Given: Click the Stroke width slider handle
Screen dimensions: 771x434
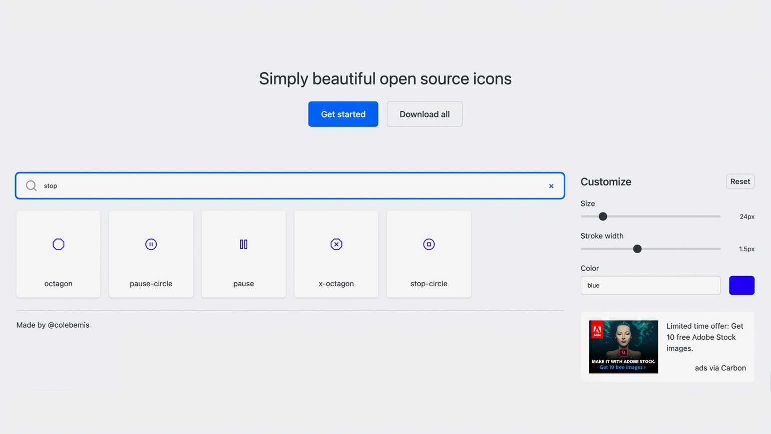Looking at the screenshot, I should pos(637,249).
